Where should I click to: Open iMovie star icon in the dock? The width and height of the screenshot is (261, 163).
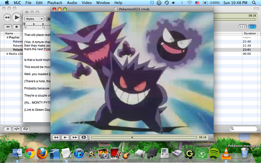[91, 153]
